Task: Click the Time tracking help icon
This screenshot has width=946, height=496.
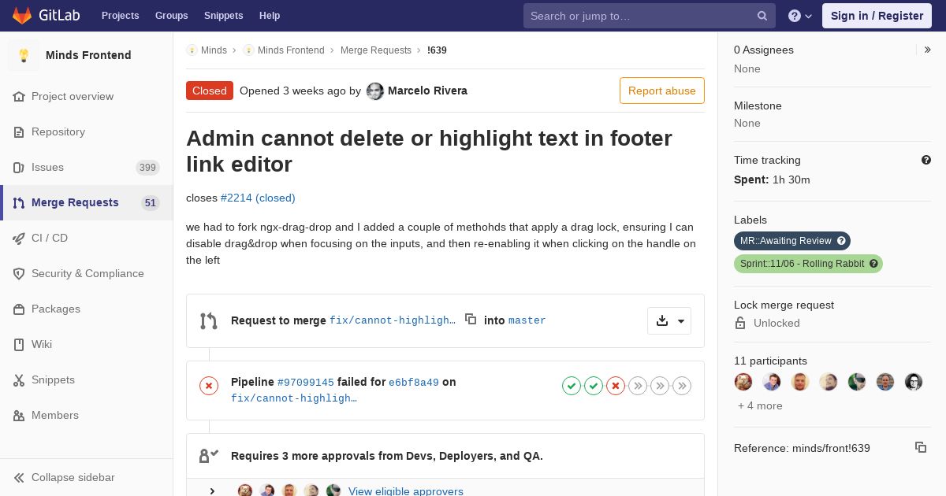Action: 926,160
